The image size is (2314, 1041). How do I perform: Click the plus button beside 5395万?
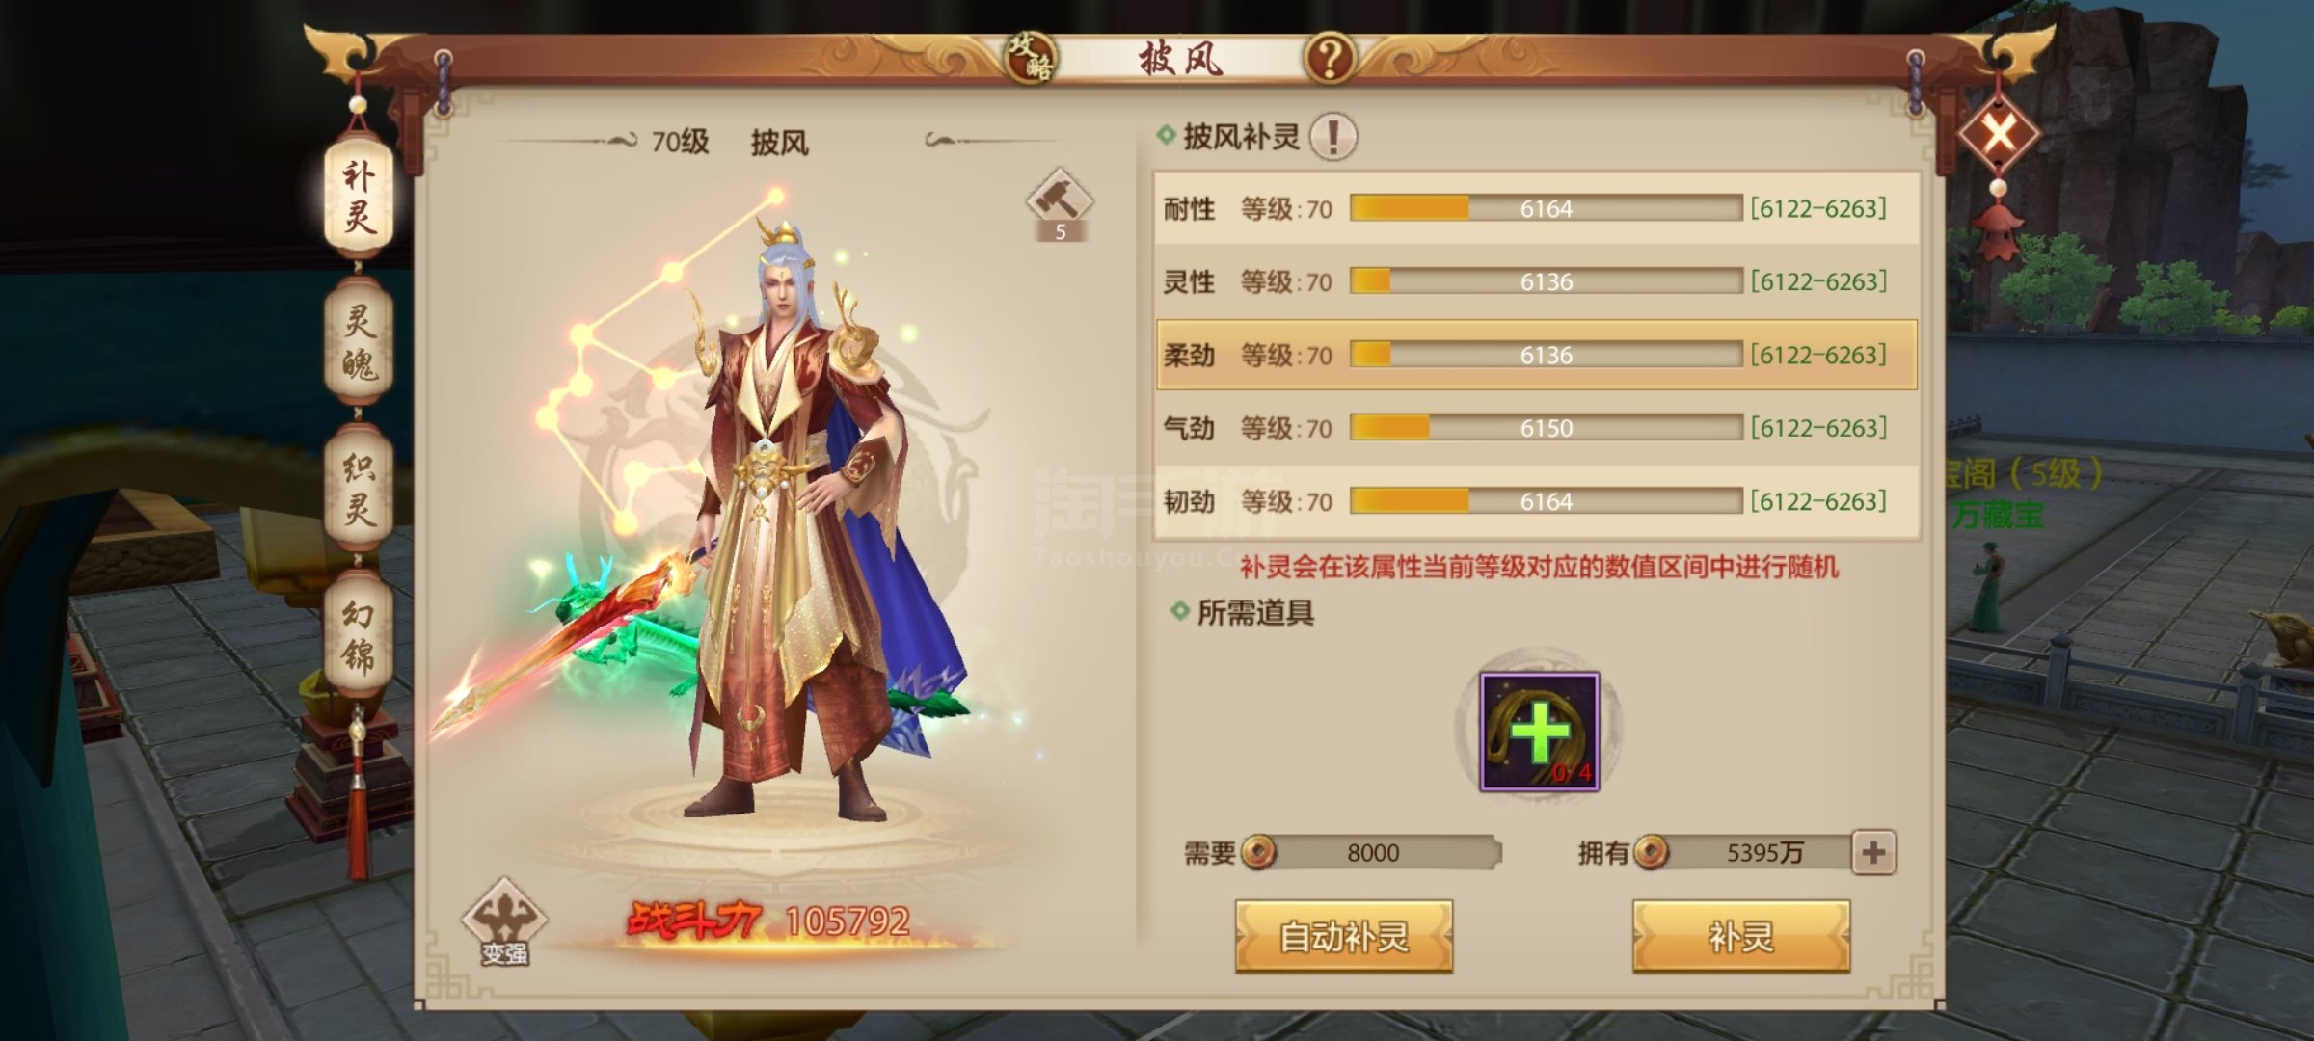coord(1874,852)
